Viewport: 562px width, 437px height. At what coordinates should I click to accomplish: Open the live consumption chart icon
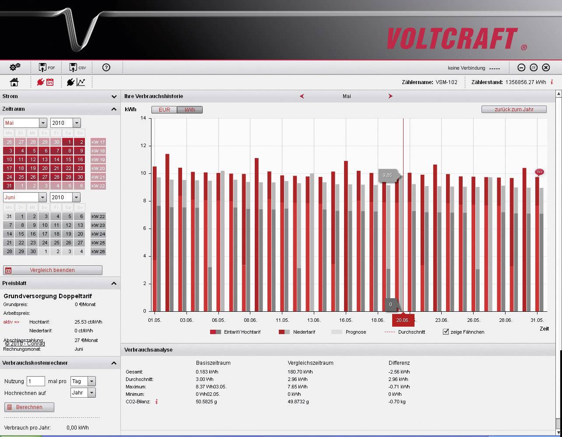click(76, 82)
